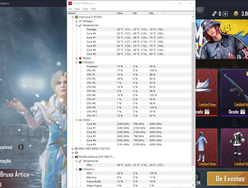248x188 pixels.
Task: Click the Sensor column header
Action: click(x=92, y=13)
